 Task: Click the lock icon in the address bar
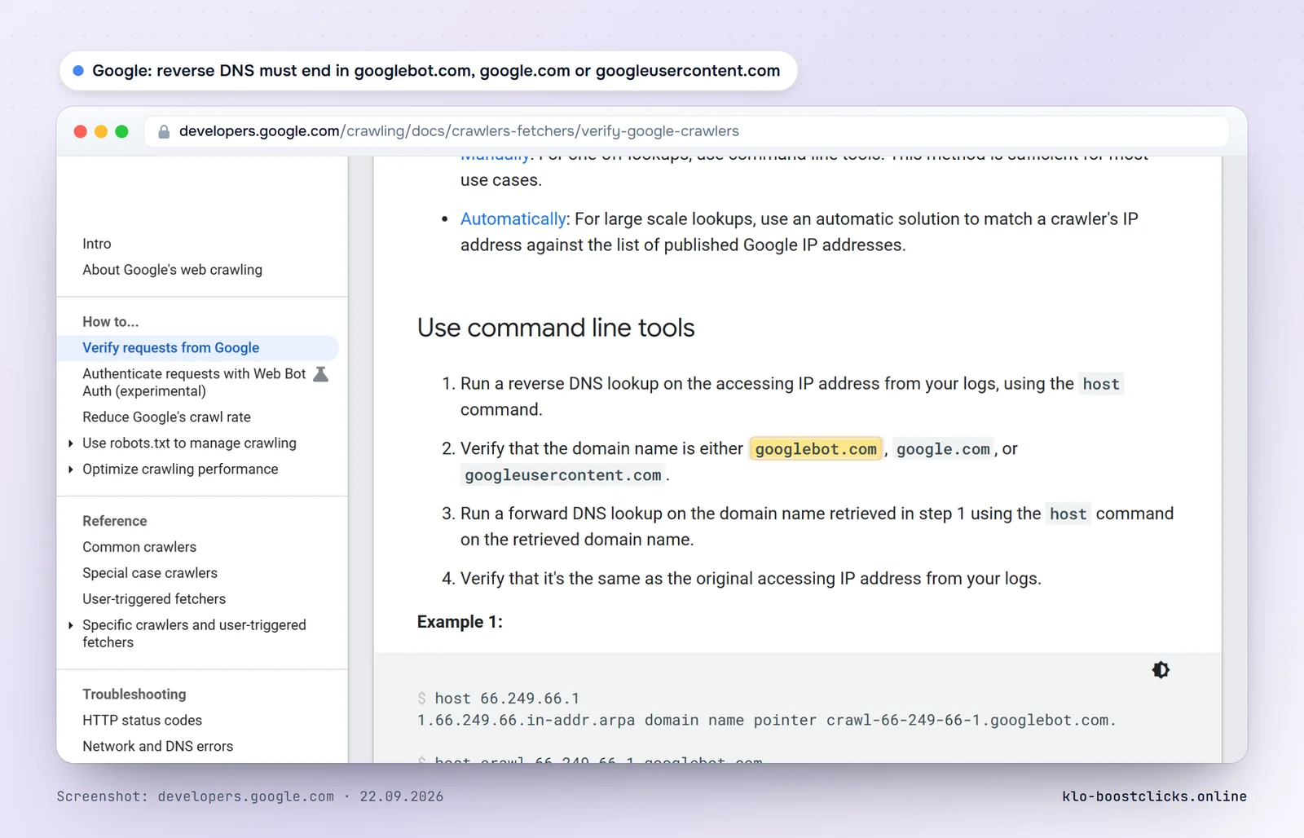tap(164, 131)
